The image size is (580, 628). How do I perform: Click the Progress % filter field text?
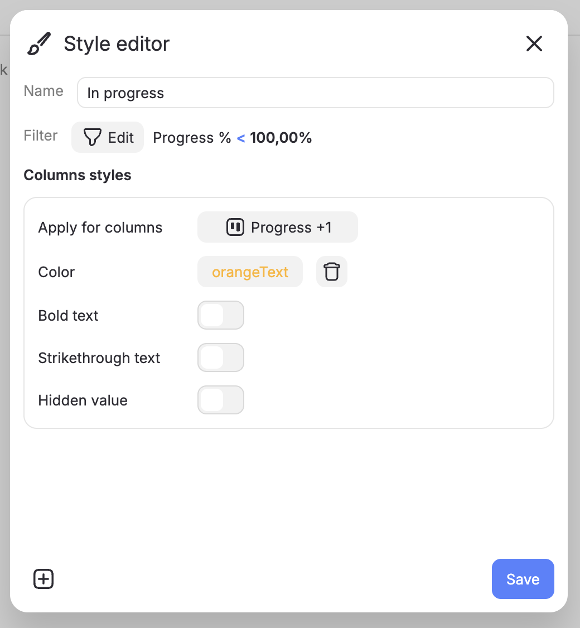point(192,138)
